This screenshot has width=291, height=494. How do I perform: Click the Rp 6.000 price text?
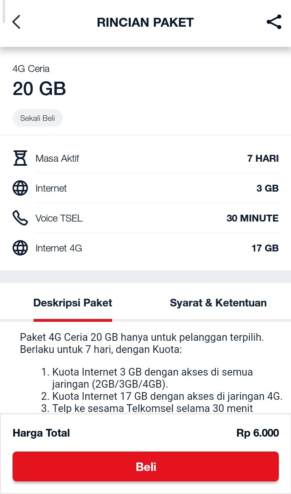258,433
